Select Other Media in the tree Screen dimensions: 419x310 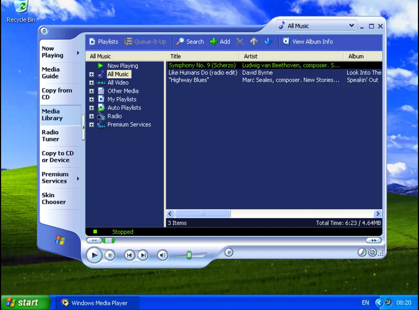click(123, 91)
